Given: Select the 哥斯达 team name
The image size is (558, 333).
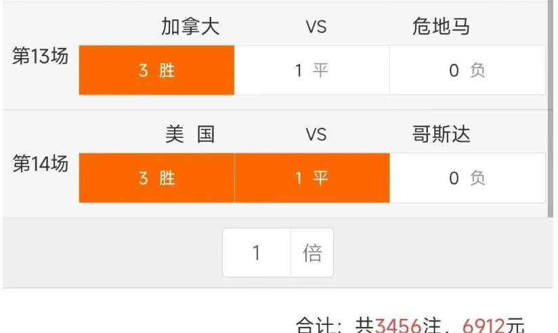Looking at the screenshot, I should [x=441, y=134].
